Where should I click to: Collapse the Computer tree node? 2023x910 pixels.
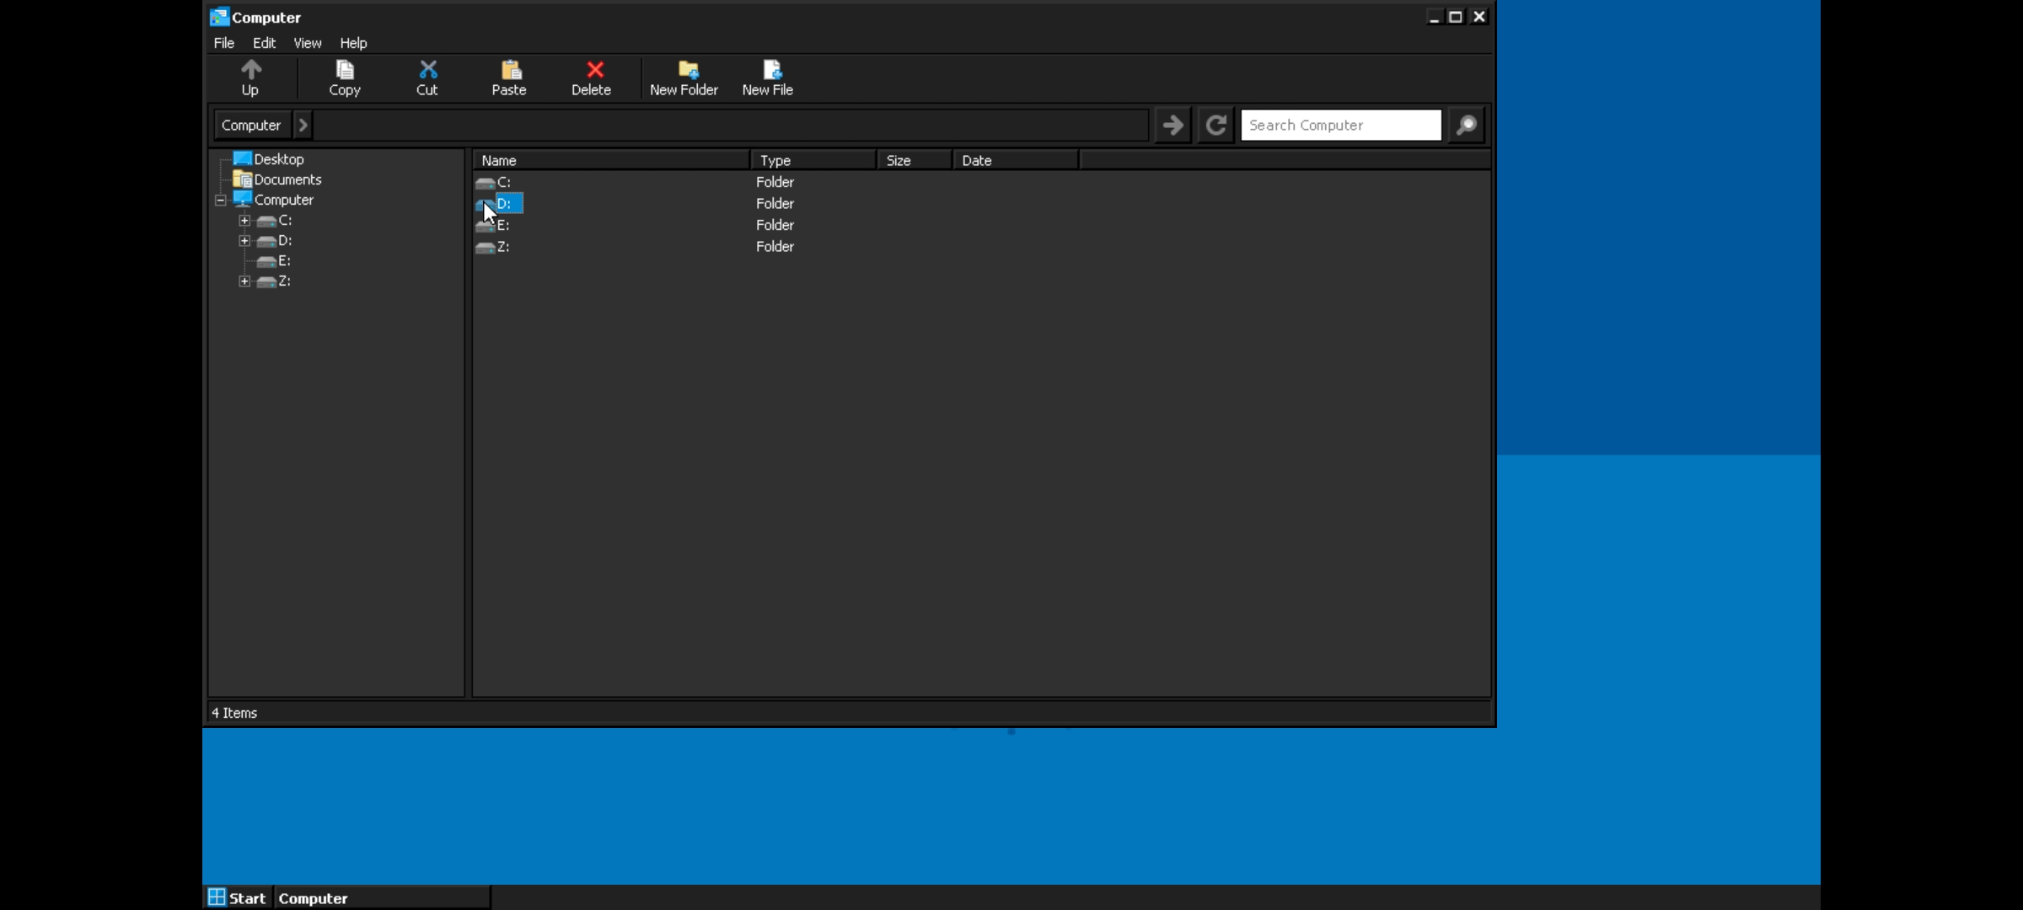point(221,201)
